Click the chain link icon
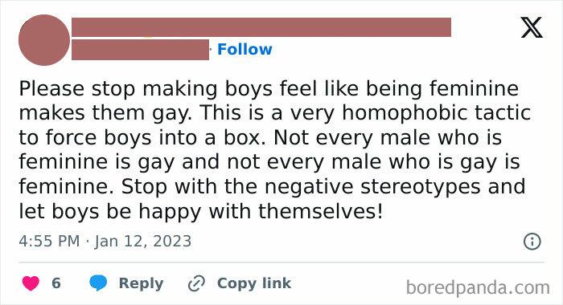 tap(197, 283)
